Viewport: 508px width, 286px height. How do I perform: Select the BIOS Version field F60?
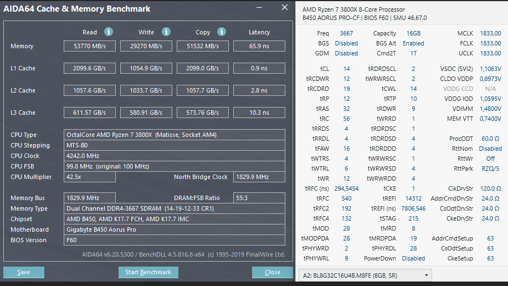pyautogui.click(x=175, y=240)
